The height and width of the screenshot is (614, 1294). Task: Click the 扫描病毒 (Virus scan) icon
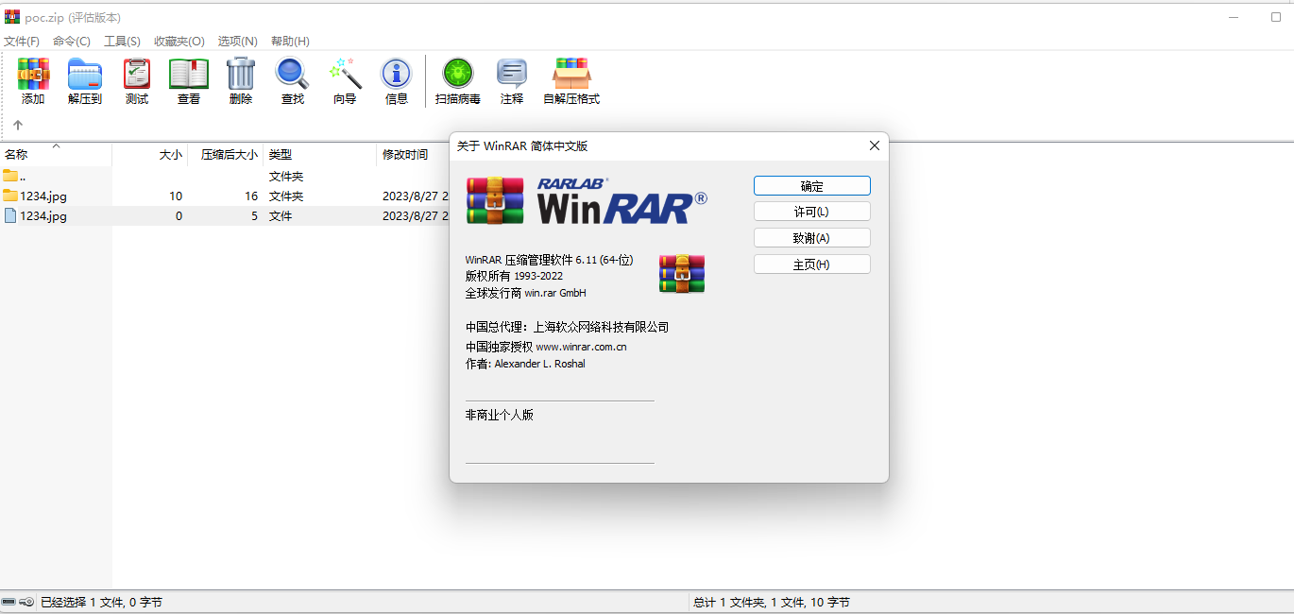[x=458, y=74]
